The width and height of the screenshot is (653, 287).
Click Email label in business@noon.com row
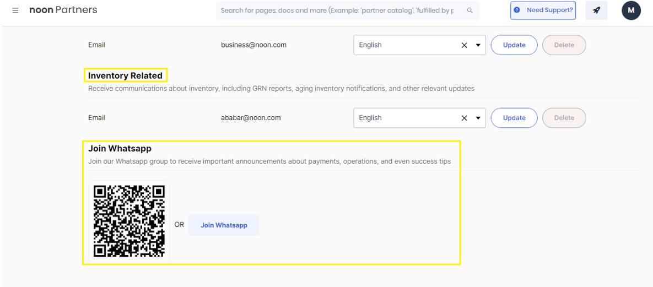click(96, 45)
